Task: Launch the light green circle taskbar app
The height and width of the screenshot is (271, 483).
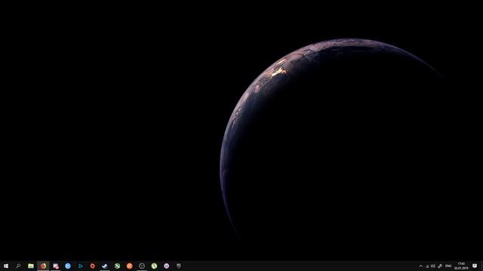Action: click(154, 266)
